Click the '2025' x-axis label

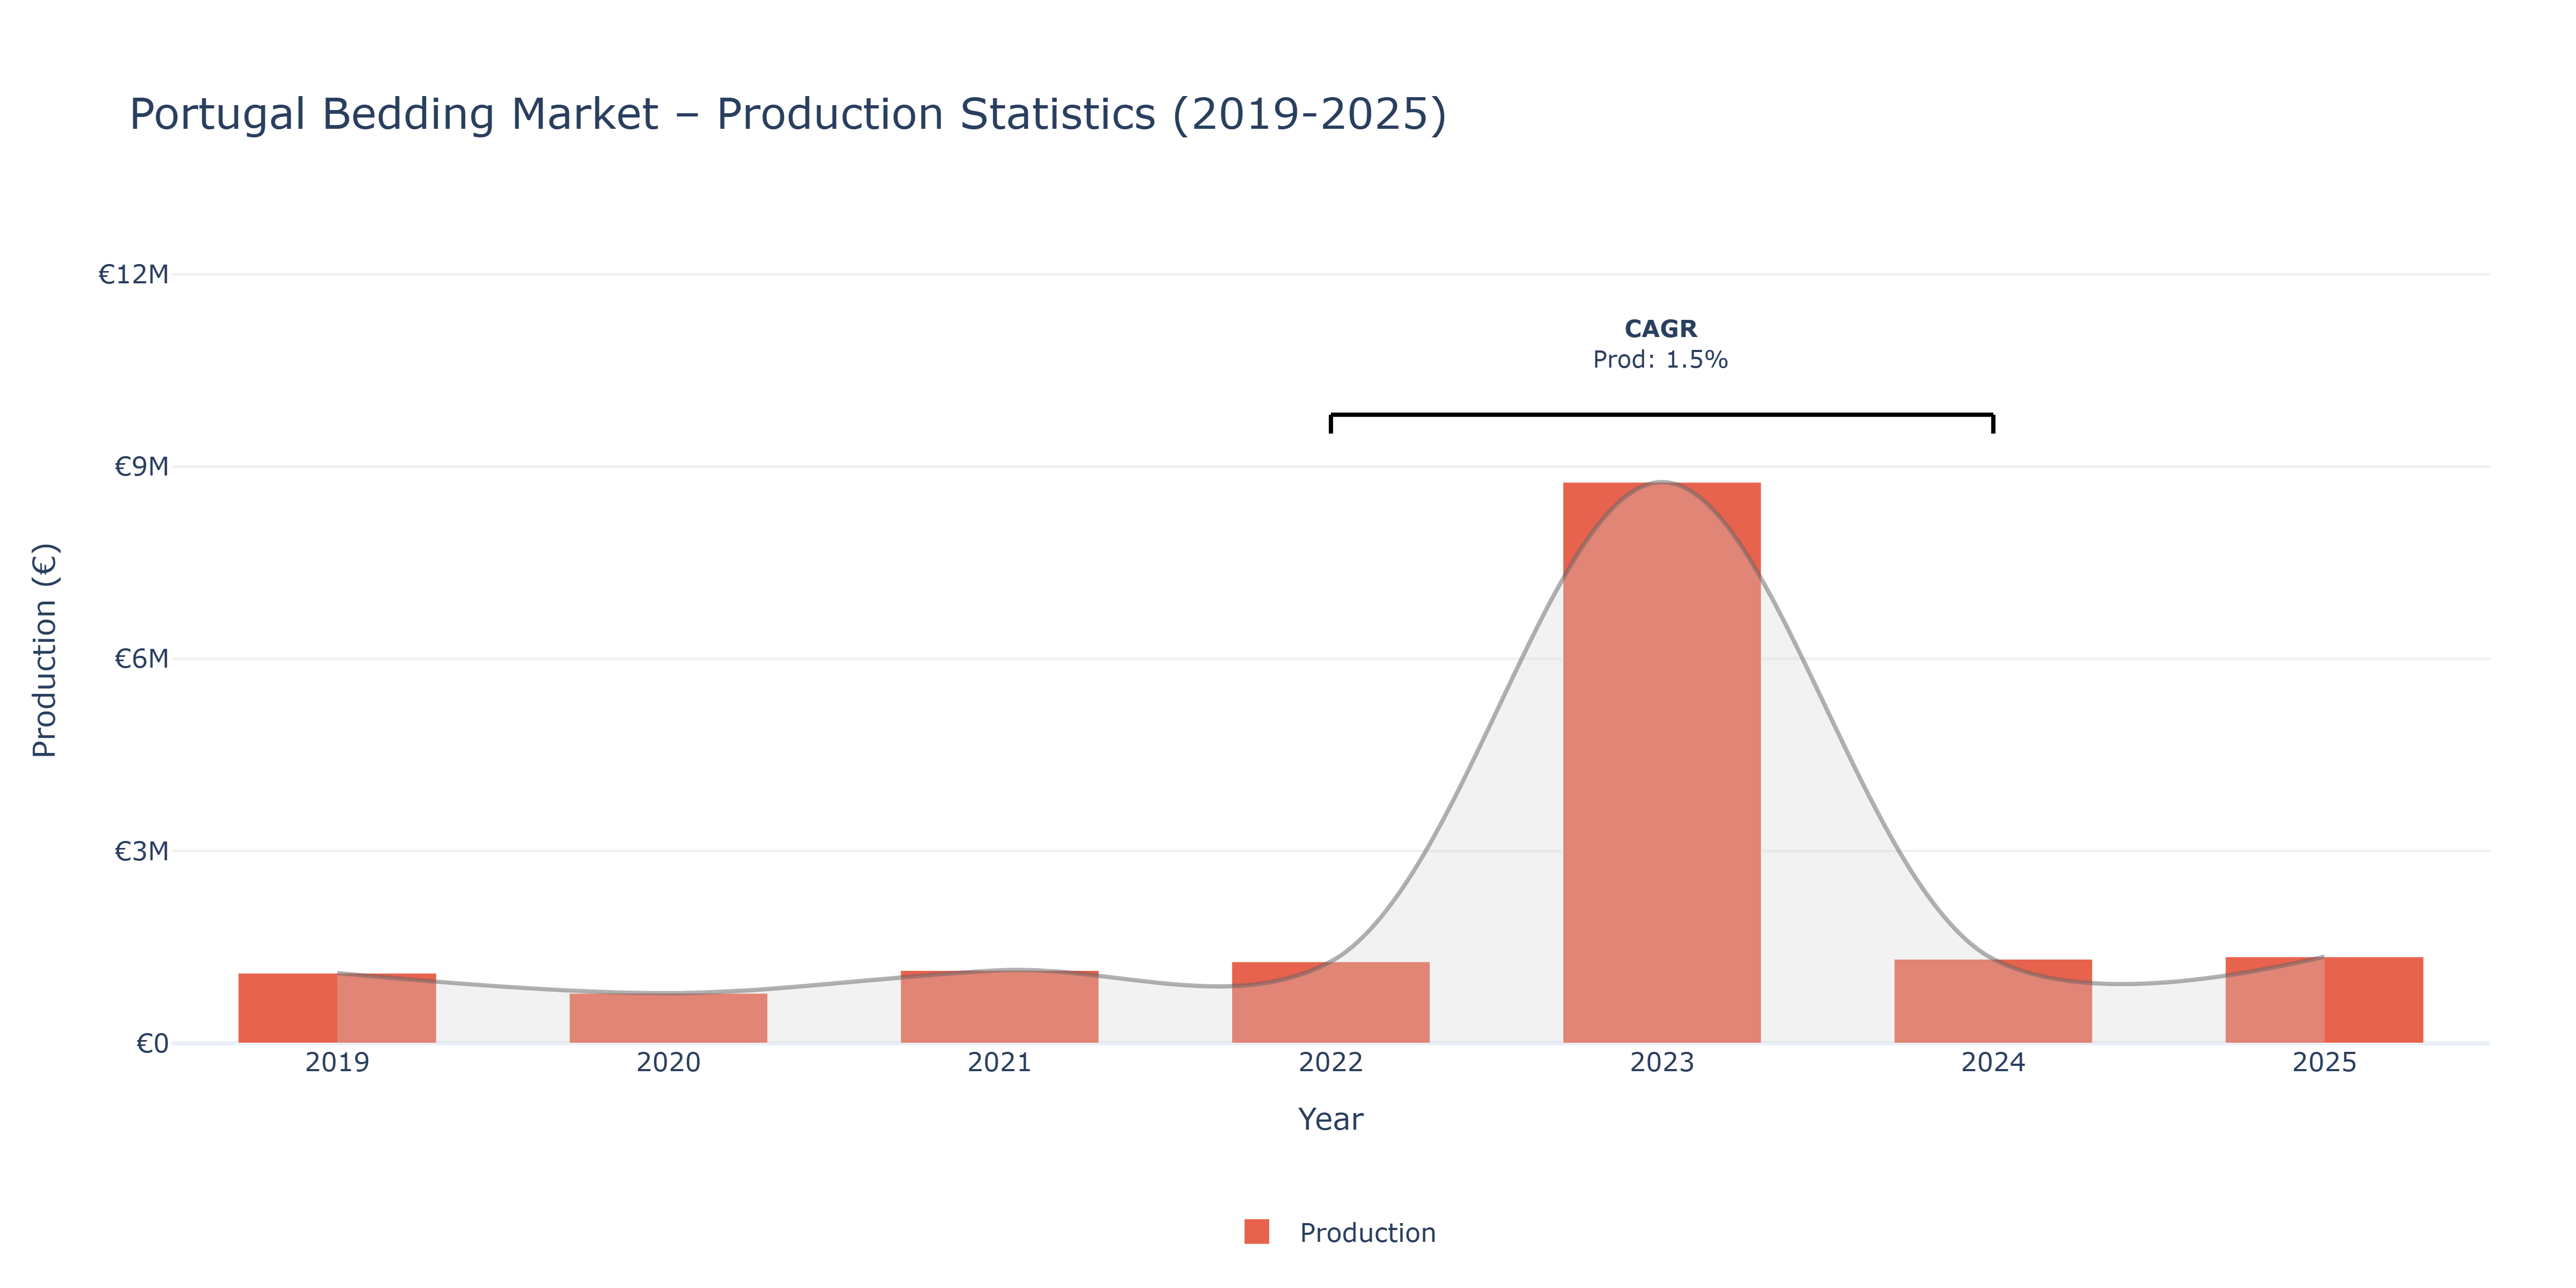coord(2324,1062)
